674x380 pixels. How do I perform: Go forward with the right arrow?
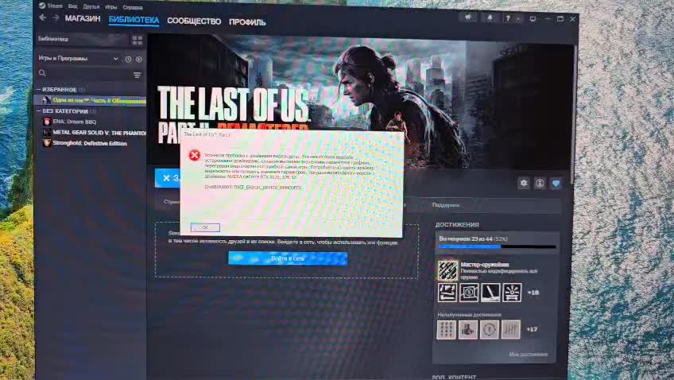click(x=56, y=17)
